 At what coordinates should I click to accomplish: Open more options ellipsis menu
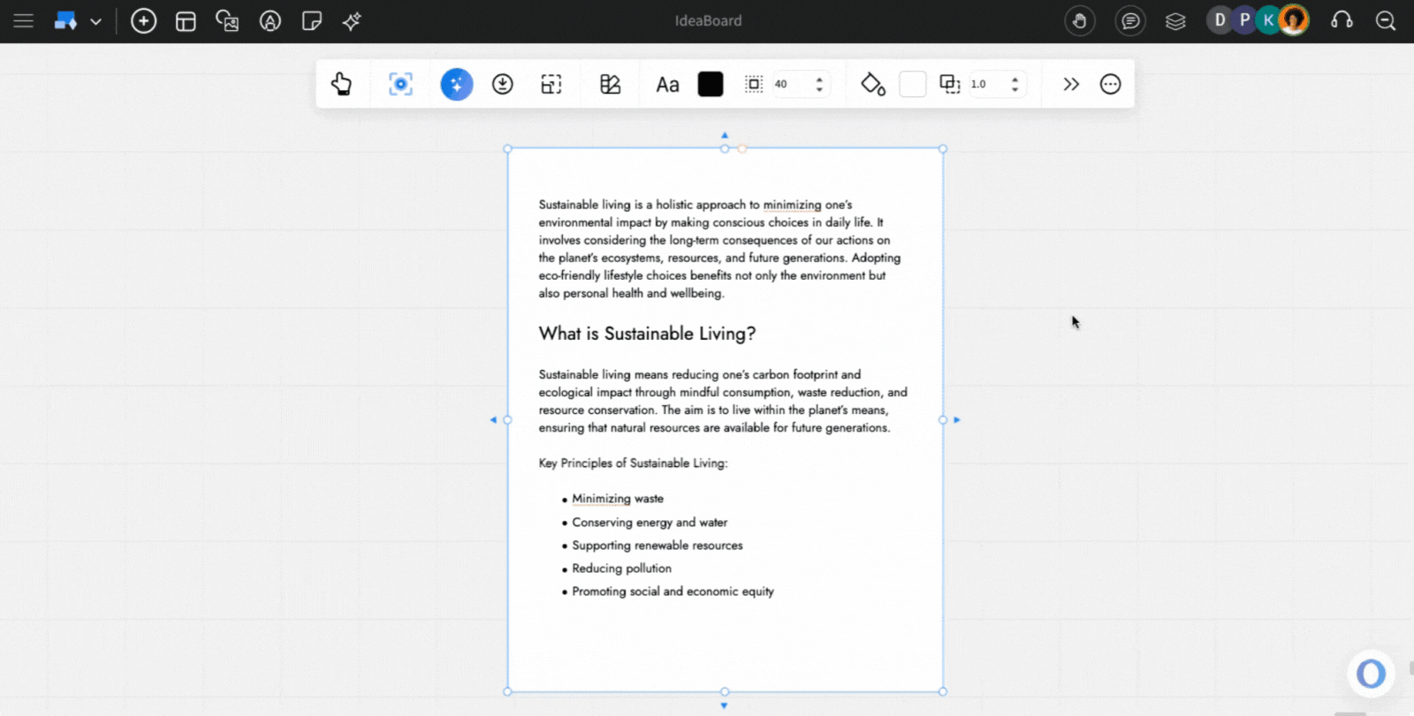point(1110,84)
